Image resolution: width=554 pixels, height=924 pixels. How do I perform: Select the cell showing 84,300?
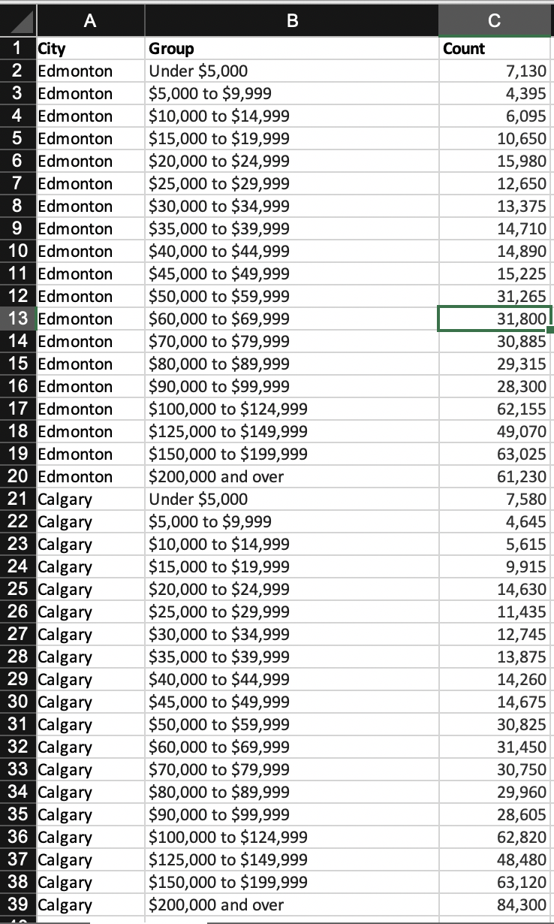point(495,904)
